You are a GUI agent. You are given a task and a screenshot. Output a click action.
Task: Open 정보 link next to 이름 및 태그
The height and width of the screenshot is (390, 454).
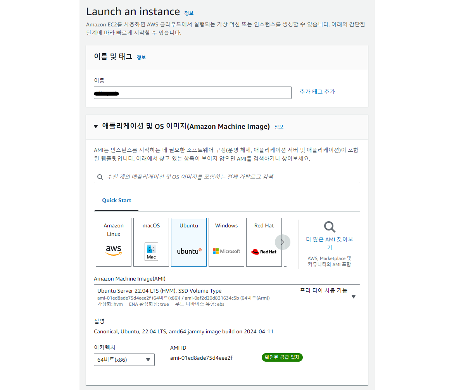[x=141, y=57]
